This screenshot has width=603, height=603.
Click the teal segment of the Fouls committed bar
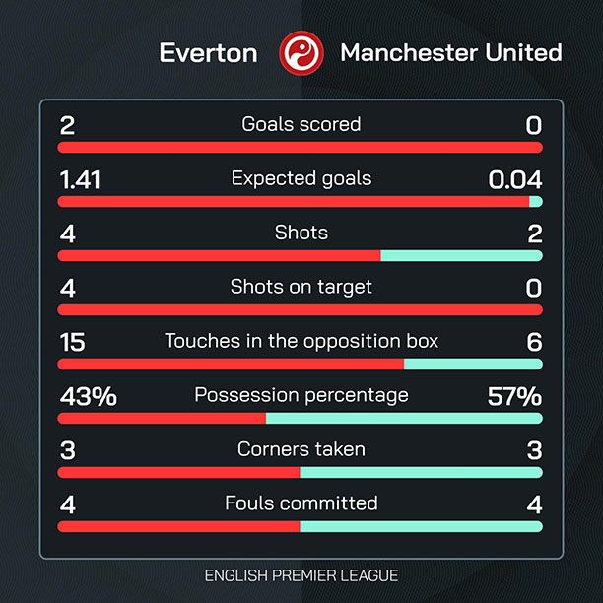421,526
